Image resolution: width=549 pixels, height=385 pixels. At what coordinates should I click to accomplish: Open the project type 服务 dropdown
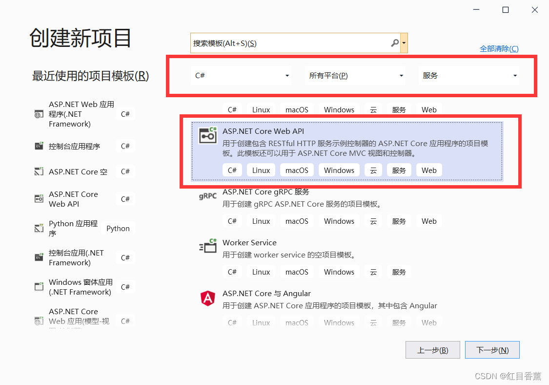coord(469,75)
